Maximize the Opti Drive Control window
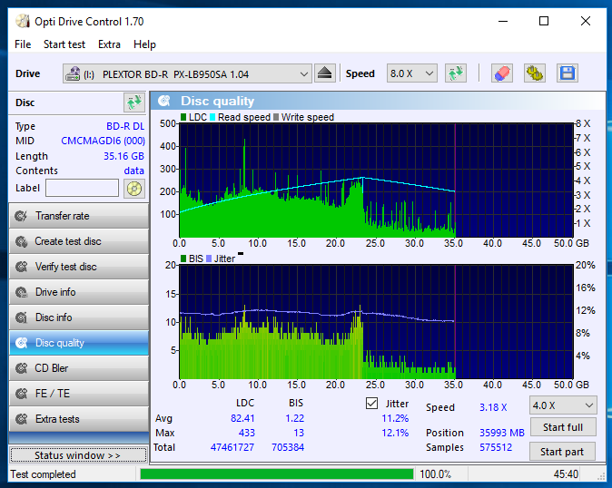 pyautogui.click(x=544, y=21)
